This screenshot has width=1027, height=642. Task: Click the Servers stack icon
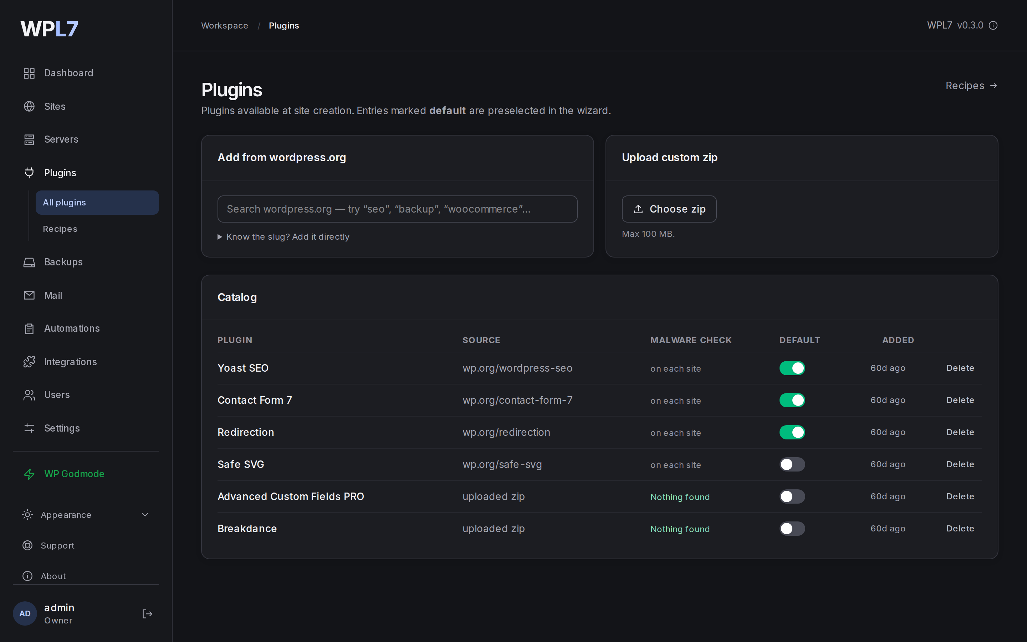coord(29,139)
